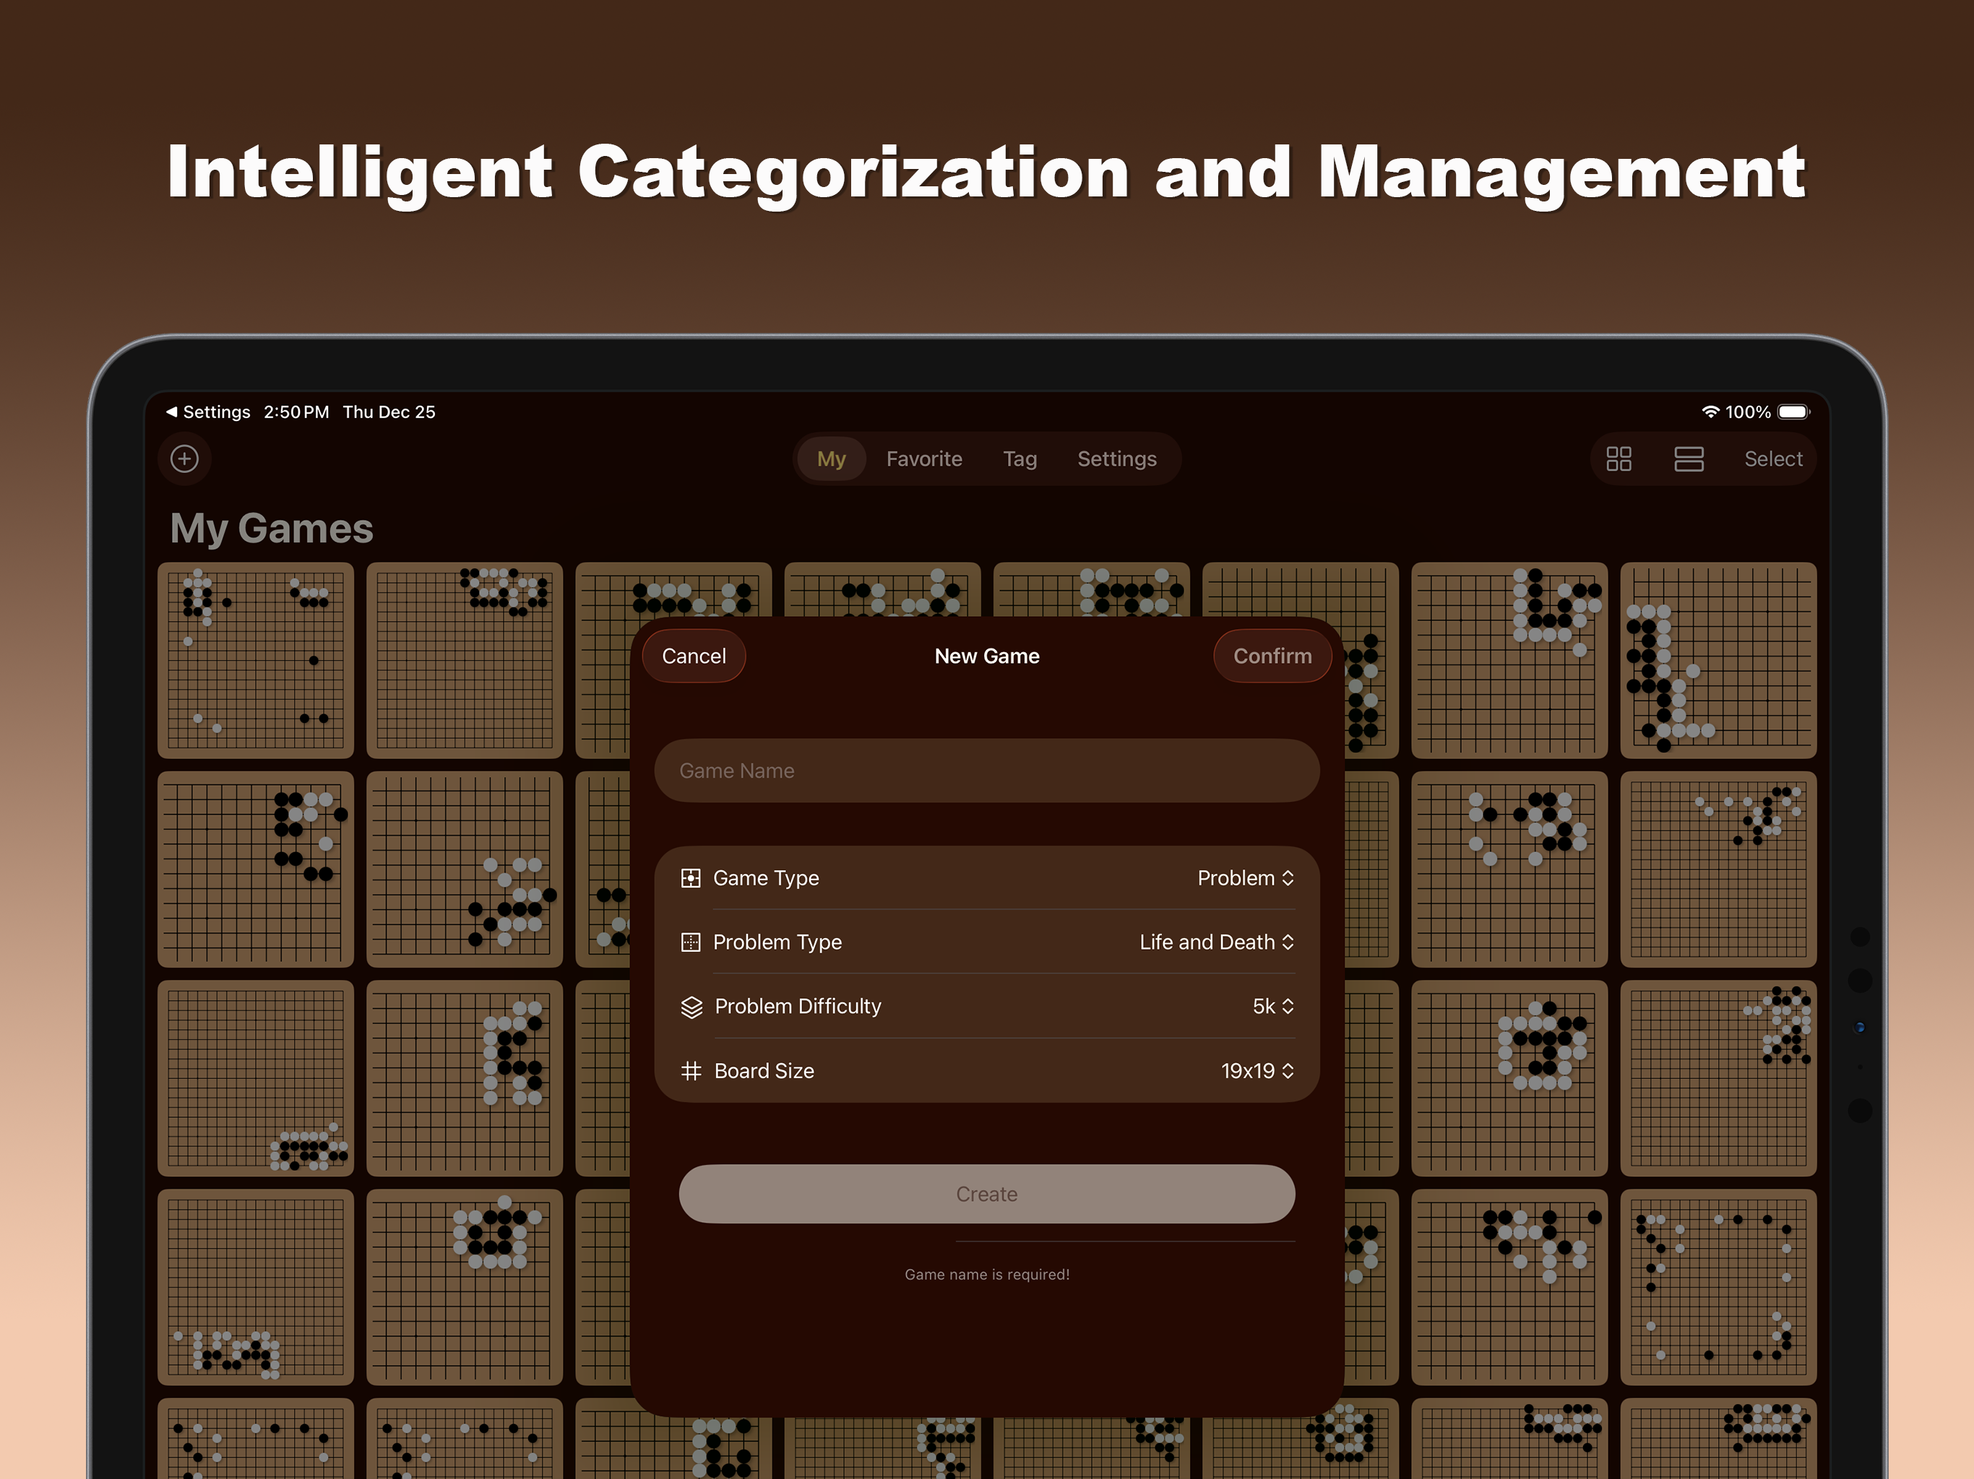1974x1479 pixels.
Task: Tap the plus icon to add a game
Action: tap(185, 459)
